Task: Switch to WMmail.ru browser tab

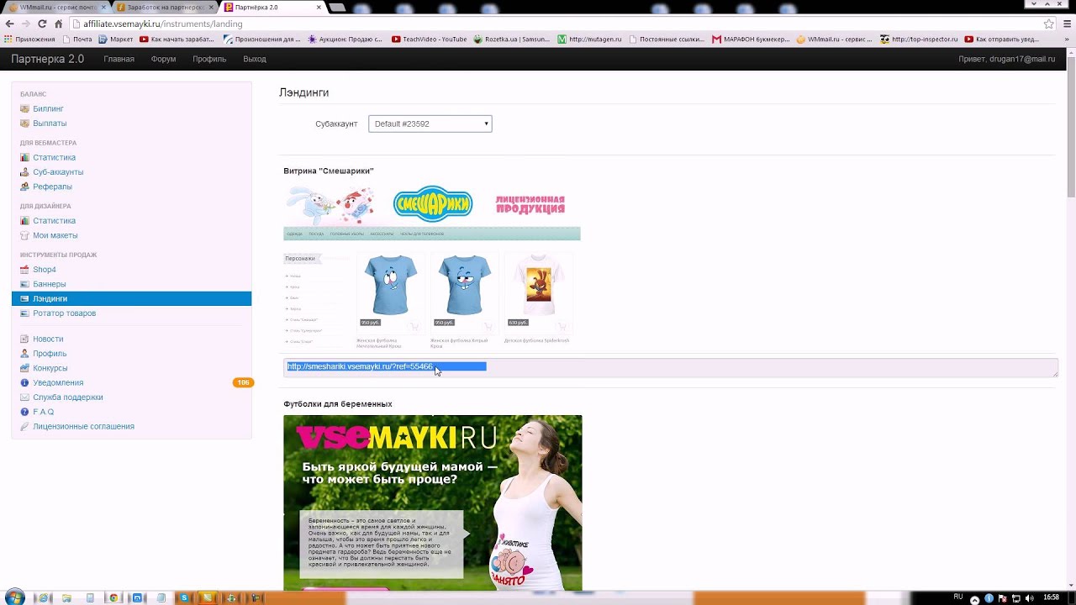Action: (x=55, y=8)
